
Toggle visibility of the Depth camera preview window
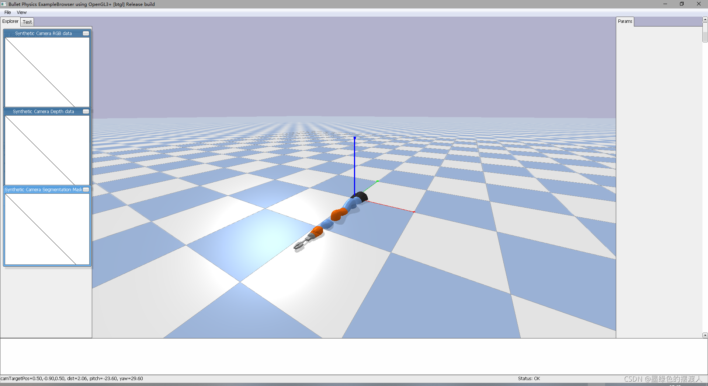pyautogui.click(x=86, y=111)
